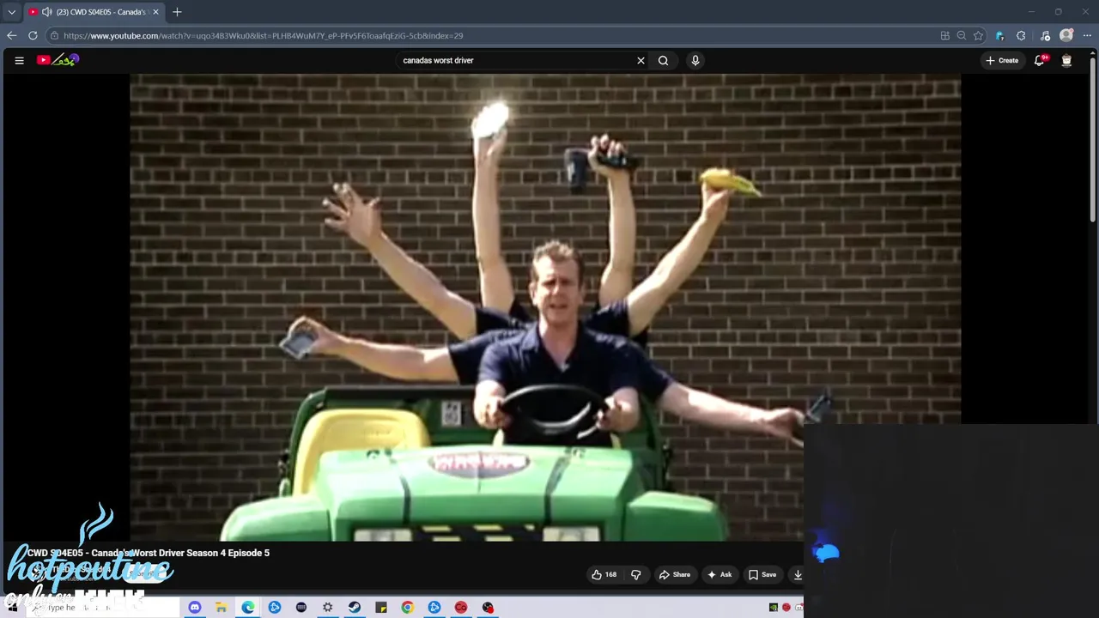
Task: Open Sticky Notes from the taskbar
Action: (x=381, y=608)
